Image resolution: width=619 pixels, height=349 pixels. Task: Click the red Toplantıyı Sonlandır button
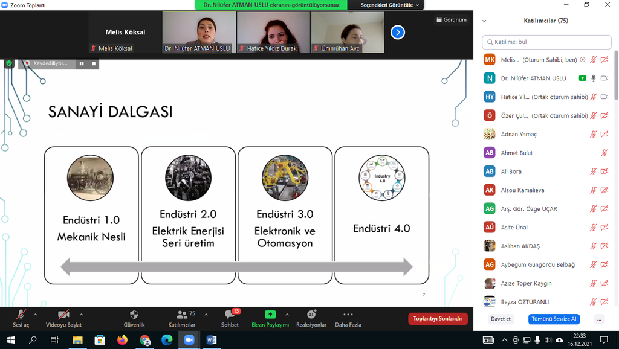click(438, 319)
